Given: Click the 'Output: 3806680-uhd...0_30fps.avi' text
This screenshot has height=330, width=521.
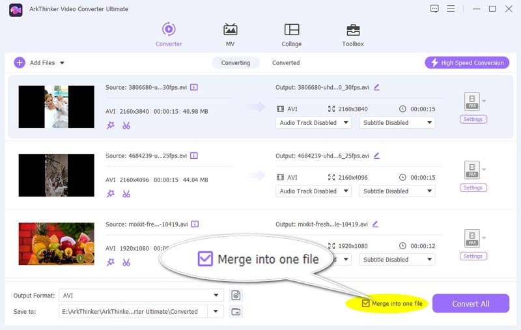Looking at the screenshot, I should [322, 87].
